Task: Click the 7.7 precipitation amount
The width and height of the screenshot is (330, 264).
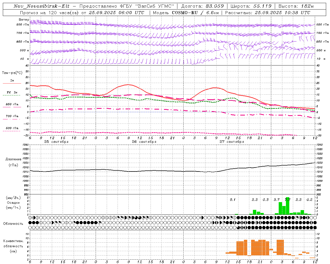Action: click(287, 200)
